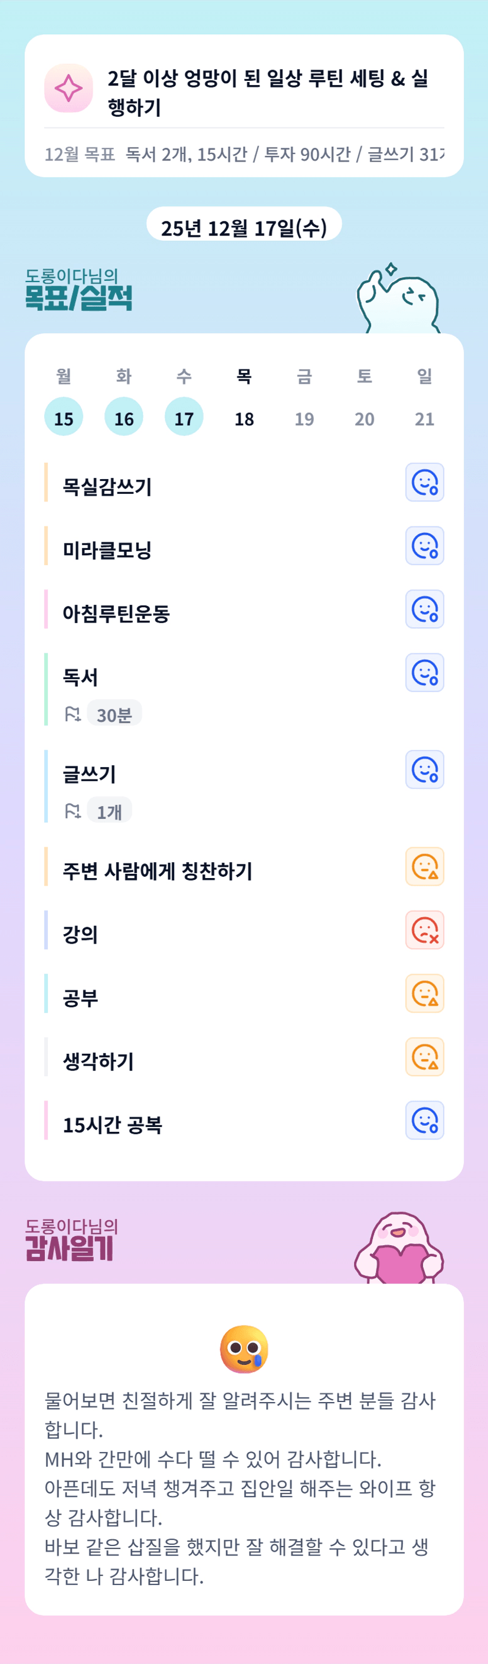The height and width of the screenshot is (1664, 488).
Task: Click the orange face icon for 공부
Action: pos(425,994)
